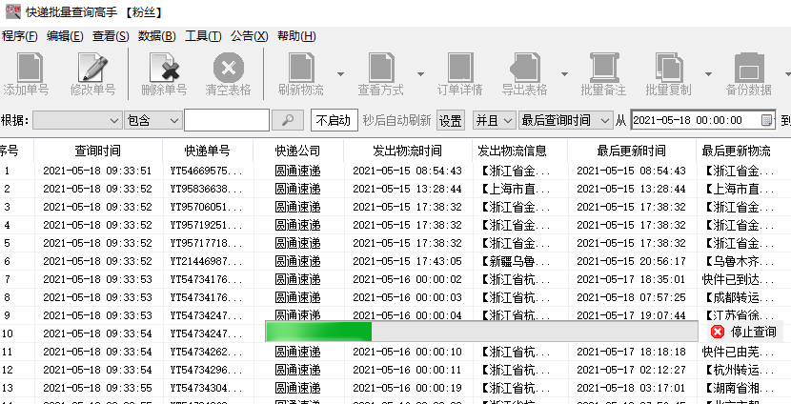Image resolution: width=791 pixels, height=404 pixels.
Task: Open the 订单详情 toolbar icon
Action: tap(460, 67)
